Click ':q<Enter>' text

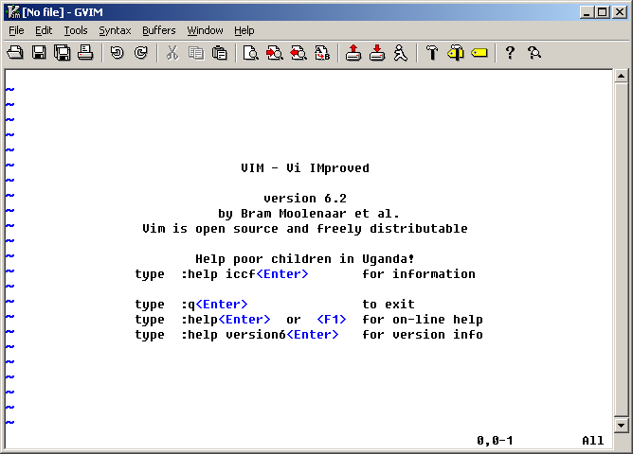tap(214, 305)
